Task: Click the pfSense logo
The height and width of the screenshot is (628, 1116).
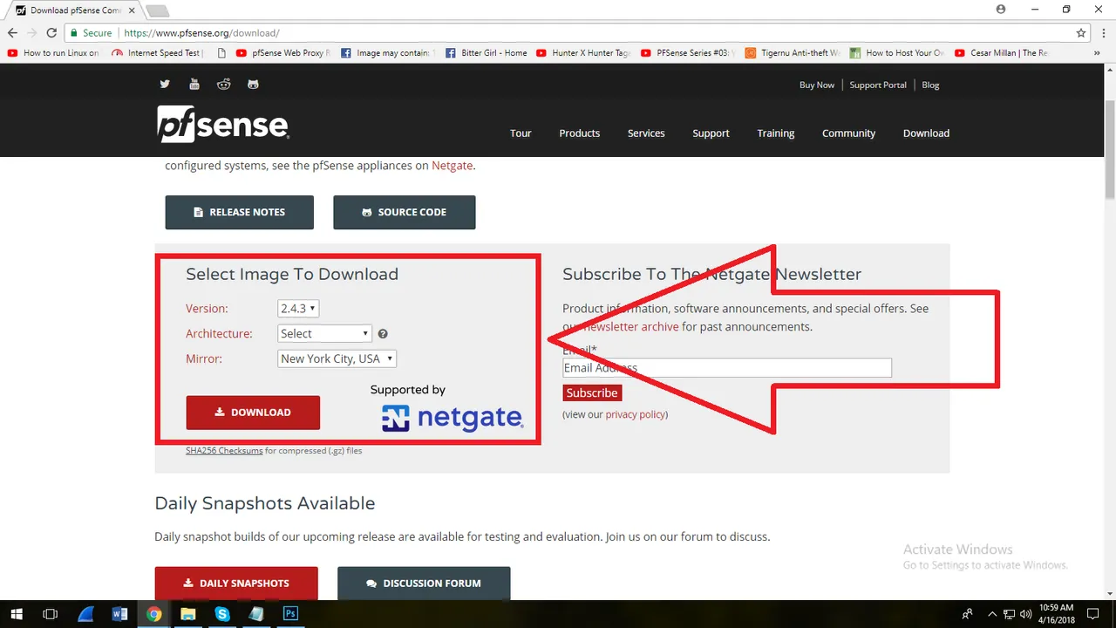Action: click(x=223, y=124)
